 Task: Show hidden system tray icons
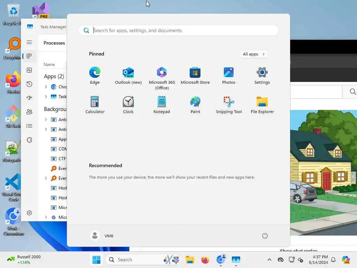pos(269,260)
